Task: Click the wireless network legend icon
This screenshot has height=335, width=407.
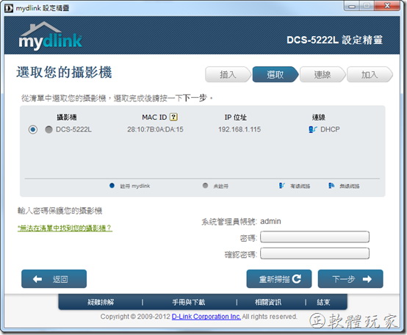Action: tap(331, 186)
